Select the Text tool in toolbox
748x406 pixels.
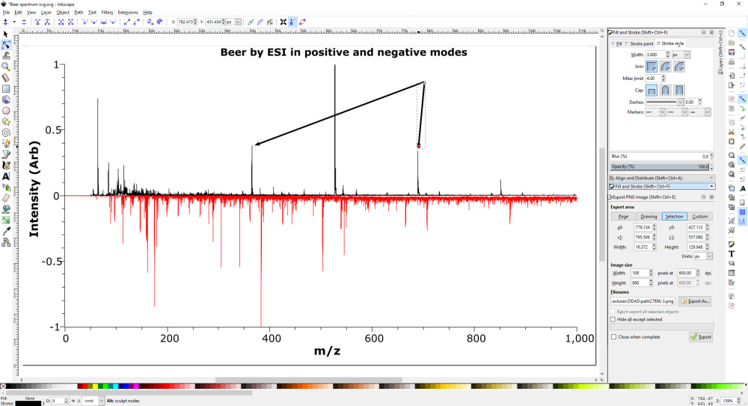pos(6,176)
